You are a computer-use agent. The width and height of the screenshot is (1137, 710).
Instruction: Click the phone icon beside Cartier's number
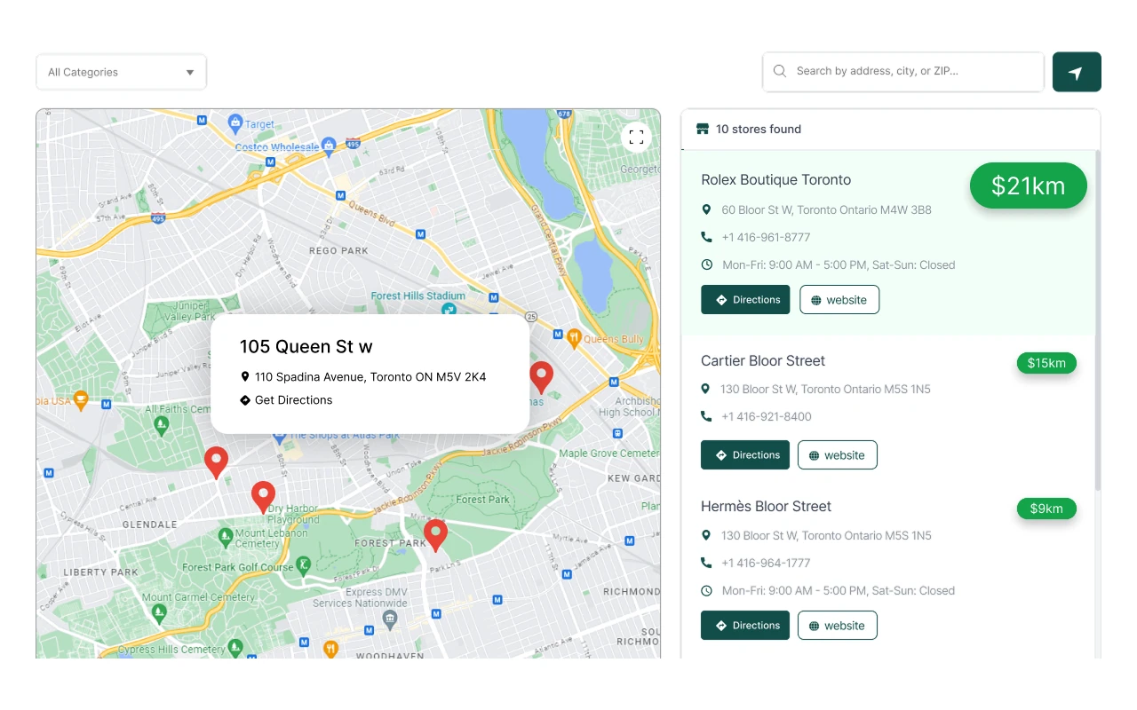click(707, 415)
